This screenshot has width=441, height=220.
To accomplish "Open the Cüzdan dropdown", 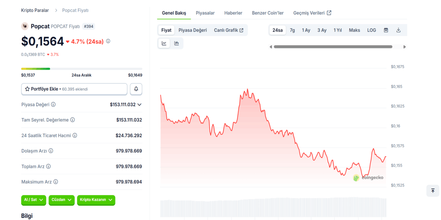I will (x=61, y=200).
